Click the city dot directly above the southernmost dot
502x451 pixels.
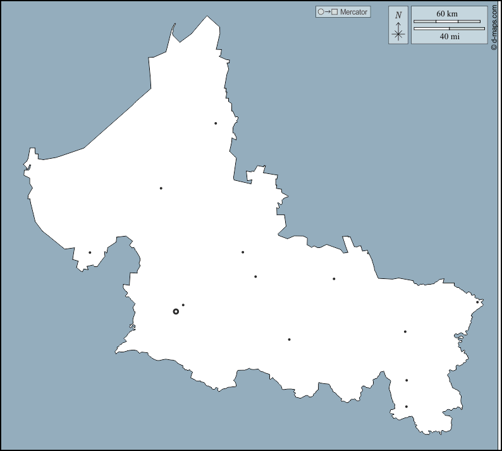point(407,380)
